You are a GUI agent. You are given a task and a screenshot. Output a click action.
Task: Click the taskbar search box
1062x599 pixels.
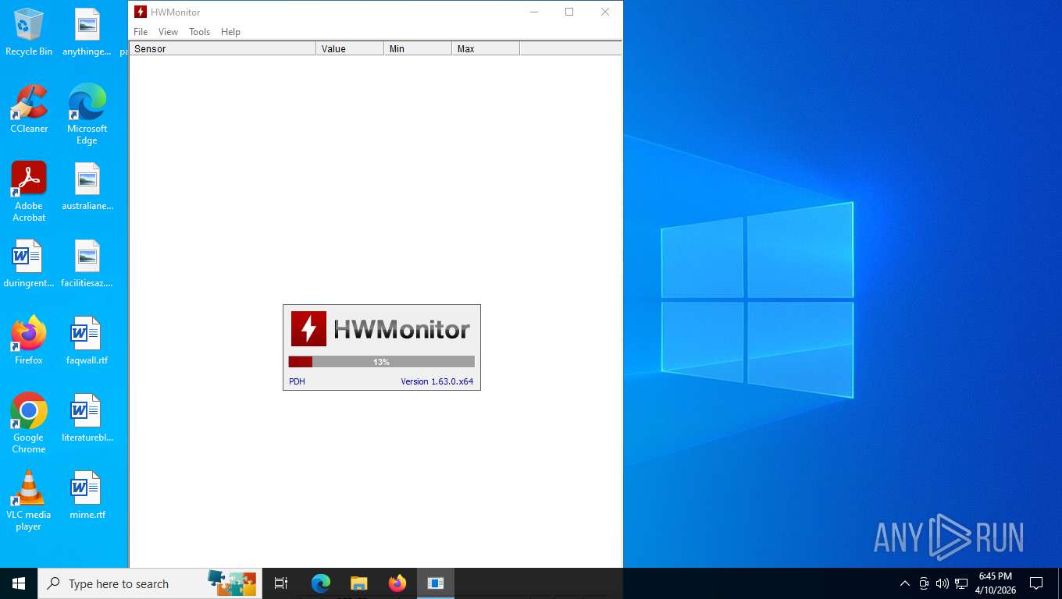tap(148, 583)
